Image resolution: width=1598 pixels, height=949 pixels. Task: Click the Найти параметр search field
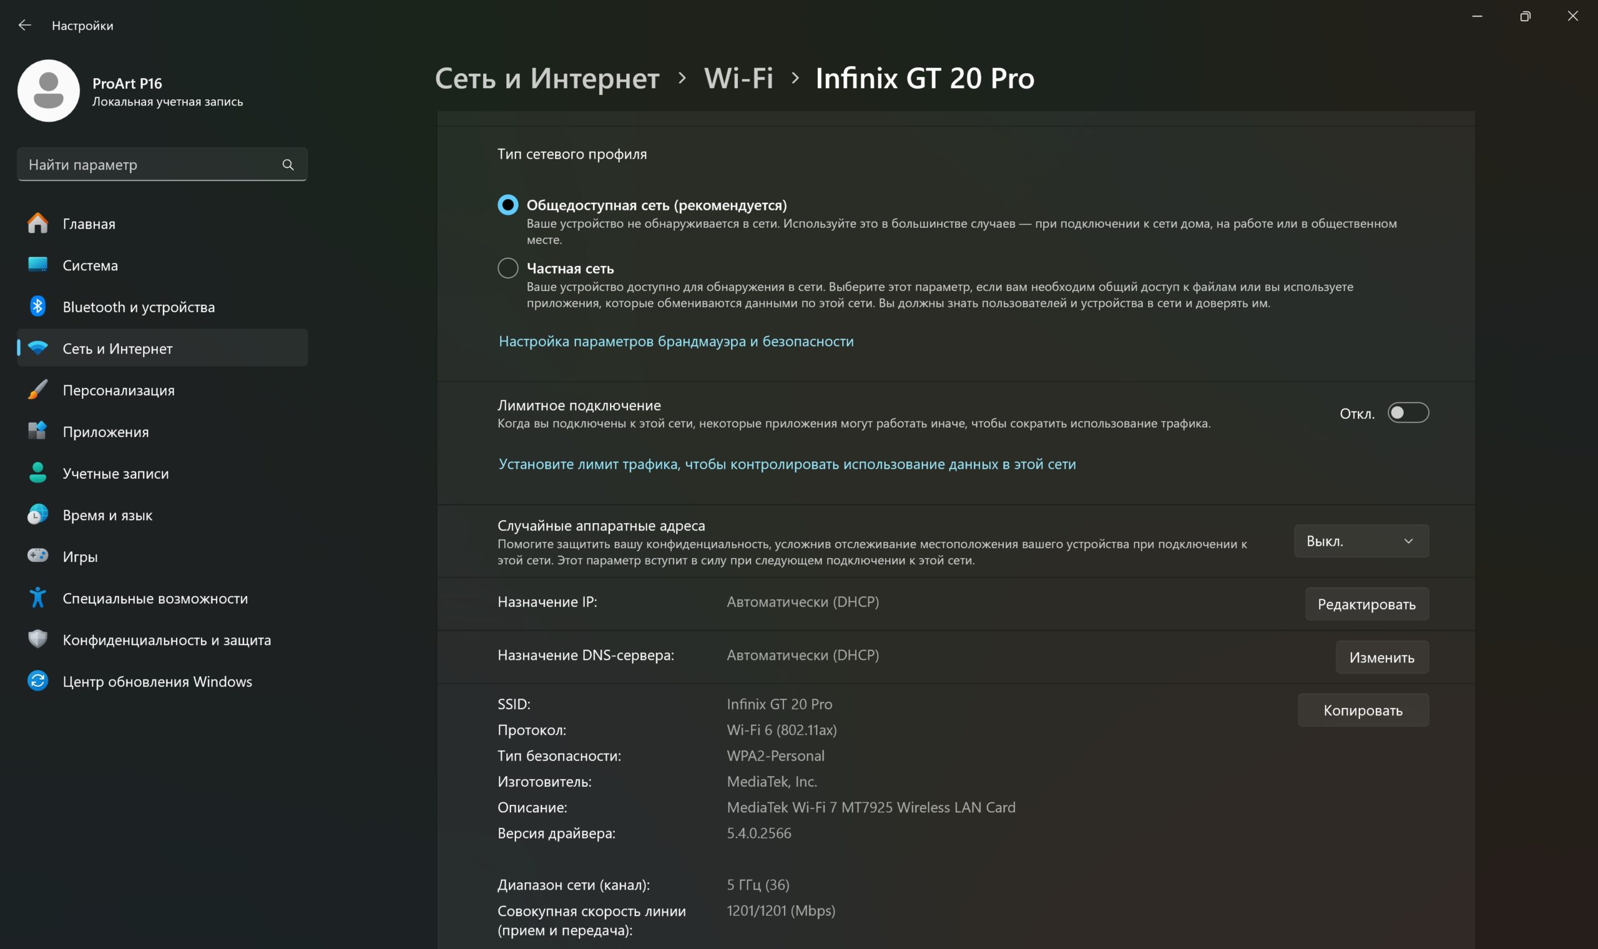tap(162, 164)
